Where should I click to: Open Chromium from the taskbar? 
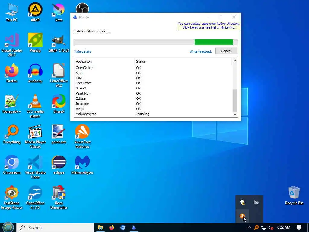click(x=123, y=227)
